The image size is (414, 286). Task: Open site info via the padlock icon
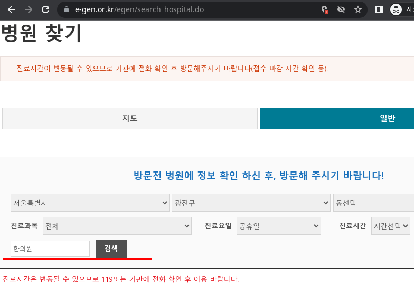67,9
